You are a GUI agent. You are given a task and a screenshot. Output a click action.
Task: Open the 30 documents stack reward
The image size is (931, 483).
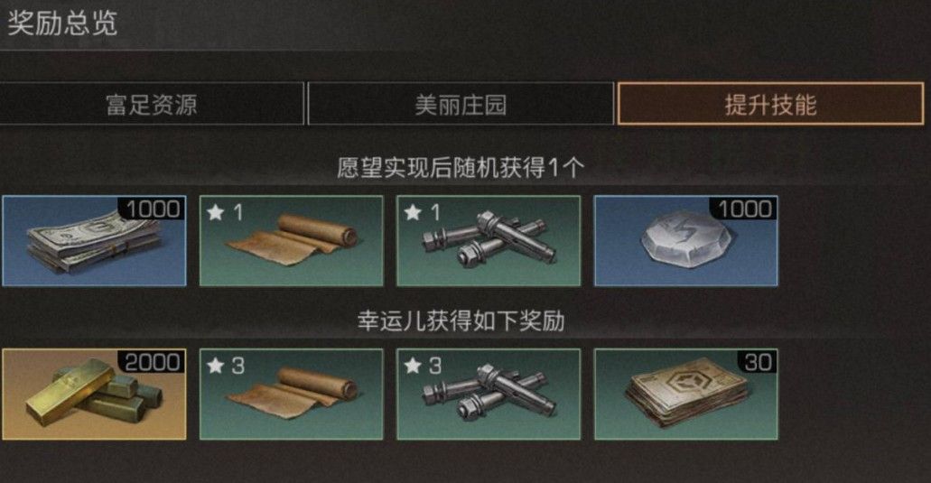[685, 395]
